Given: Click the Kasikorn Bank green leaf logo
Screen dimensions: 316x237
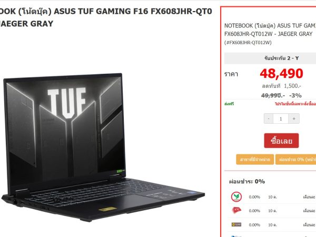Looking at the screenshot, I should point(236,196).
